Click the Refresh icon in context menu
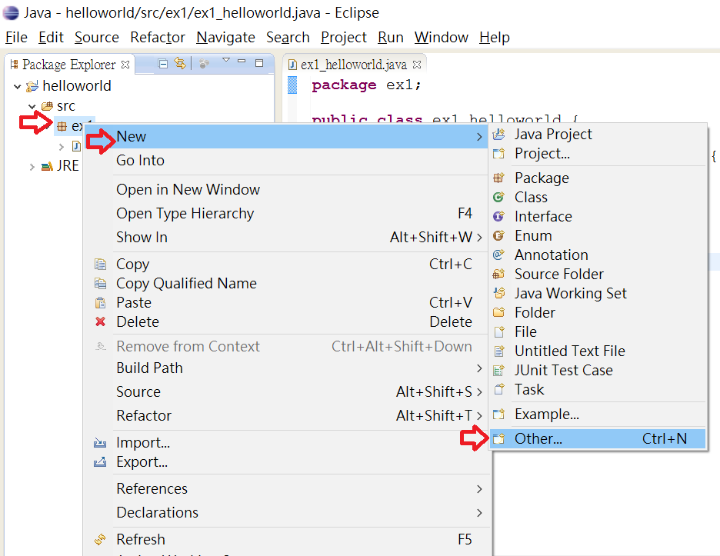 pos(100,540)
